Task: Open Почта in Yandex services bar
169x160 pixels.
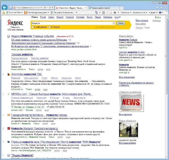Action: pos(43,17)
